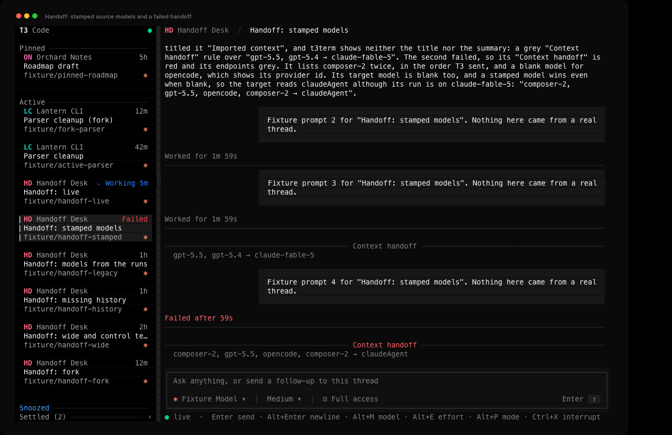
Task: Select Handoff: models from the runs thread
Action: [x=85, y=264]
